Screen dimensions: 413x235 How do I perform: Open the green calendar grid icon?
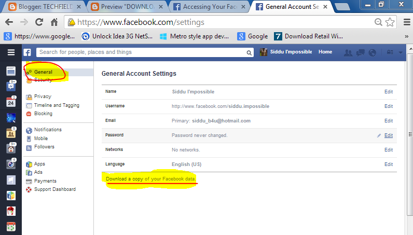[x=11, y=227]
